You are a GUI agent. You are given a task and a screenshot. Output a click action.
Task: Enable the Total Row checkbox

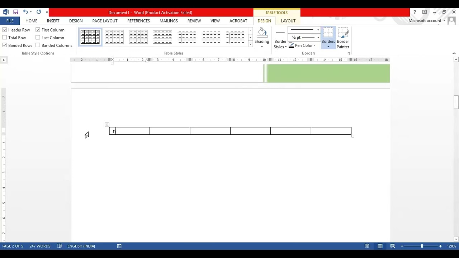pos(5,38)
